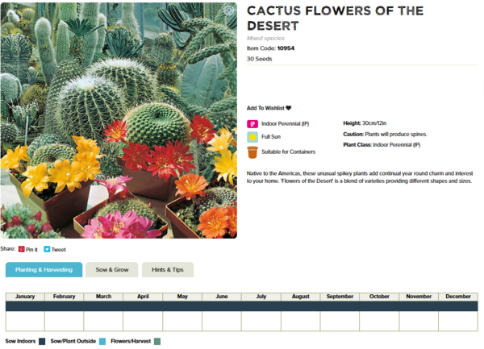Screen dimensions: 484x349
Task: Open the Hints & Tips tab
Action: (x=168, y=269)
